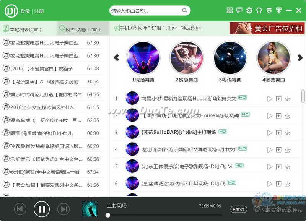
Task: Click the 黄金广告位招租 banner
Action: 267,28
